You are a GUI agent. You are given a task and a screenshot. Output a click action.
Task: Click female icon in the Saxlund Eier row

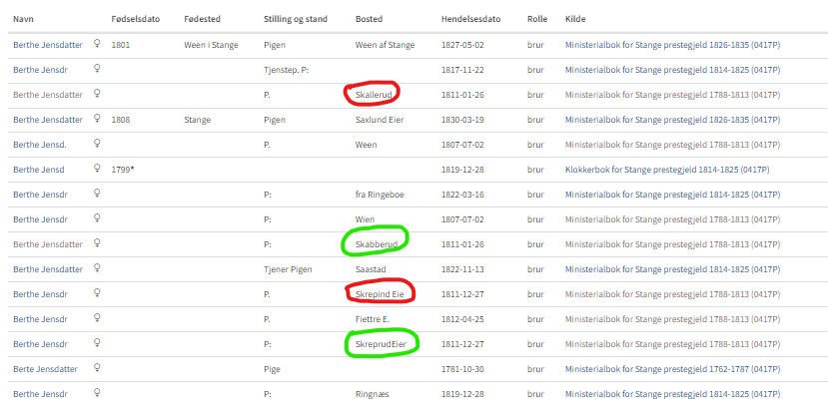(97, 119)
